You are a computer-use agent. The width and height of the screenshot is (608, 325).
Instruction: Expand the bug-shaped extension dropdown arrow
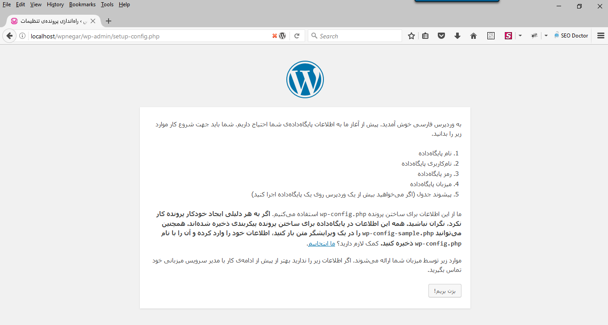tap(546, 36)
